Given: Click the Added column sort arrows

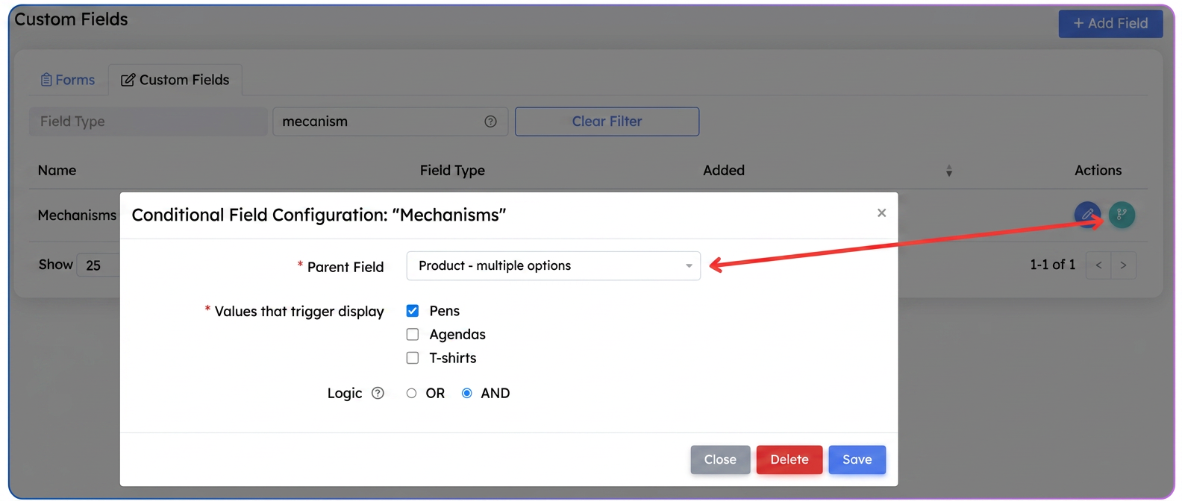Looking at the screenshot, I should point(948,171).
